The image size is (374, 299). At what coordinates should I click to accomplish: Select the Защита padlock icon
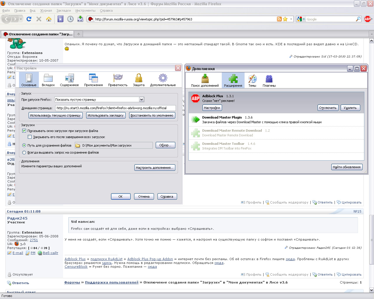pyautogui.click(x=139, y=80)
